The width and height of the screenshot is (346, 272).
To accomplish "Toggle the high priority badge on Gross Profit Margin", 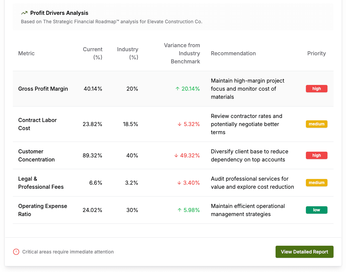I will 316,89.
